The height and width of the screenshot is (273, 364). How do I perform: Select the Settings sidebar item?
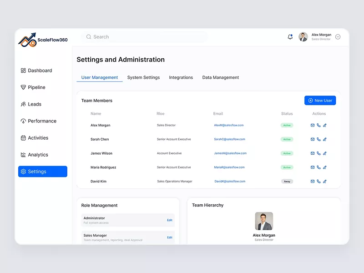[x=43, y=172]
